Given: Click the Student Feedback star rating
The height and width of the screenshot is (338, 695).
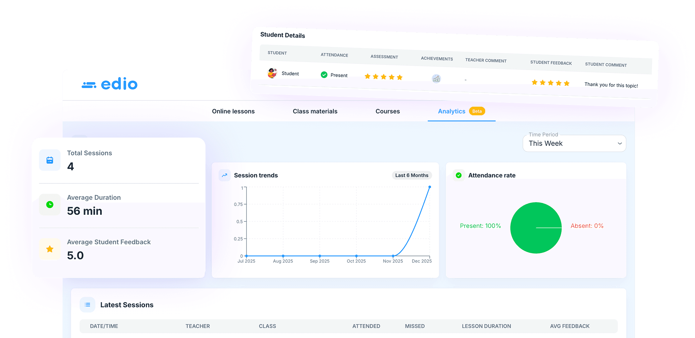Looking at the screenshot, I should 551,83.
